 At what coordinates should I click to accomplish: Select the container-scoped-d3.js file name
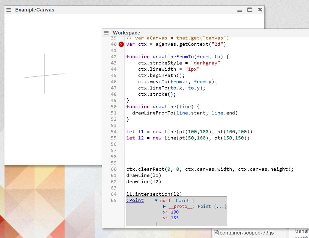[x=247, y=233]
